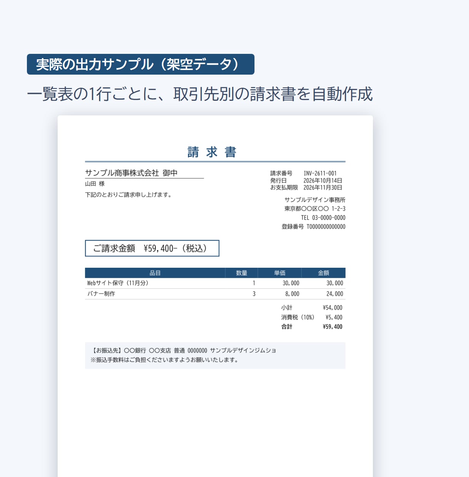Viewport: 469px width, 477px height.
Task: Click the amount 30,000 in the Webサイト保守 row
Action: [x=334, y=283]
